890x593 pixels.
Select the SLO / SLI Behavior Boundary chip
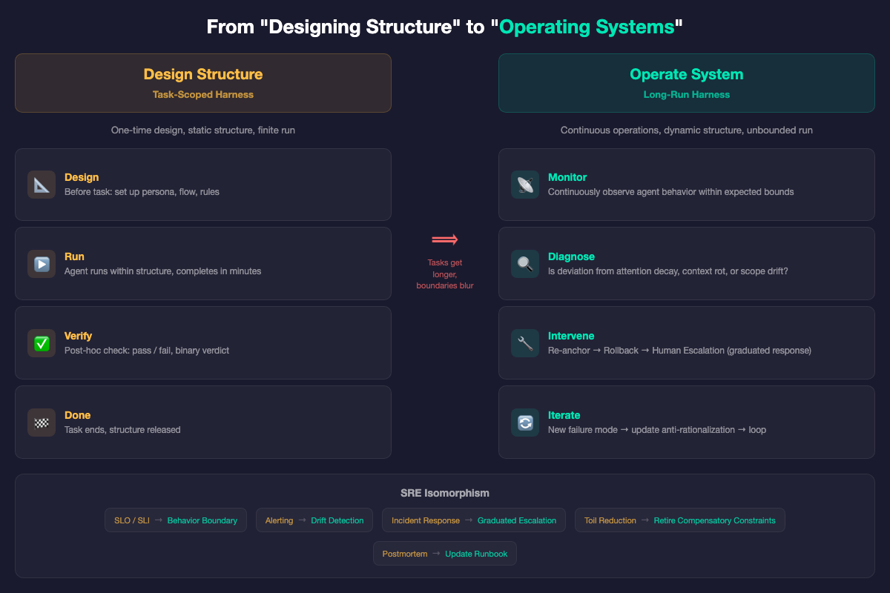click(x=175, y=520)
